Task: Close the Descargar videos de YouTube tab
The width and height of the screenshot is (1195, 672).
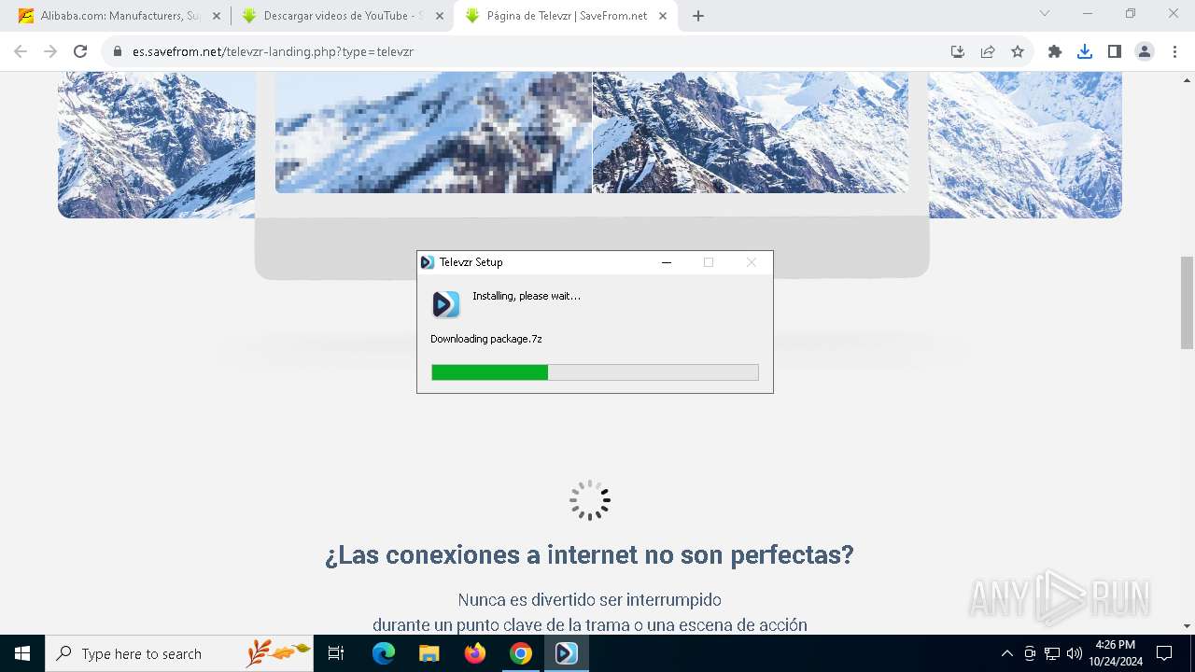Action: (x=440, y=16)
